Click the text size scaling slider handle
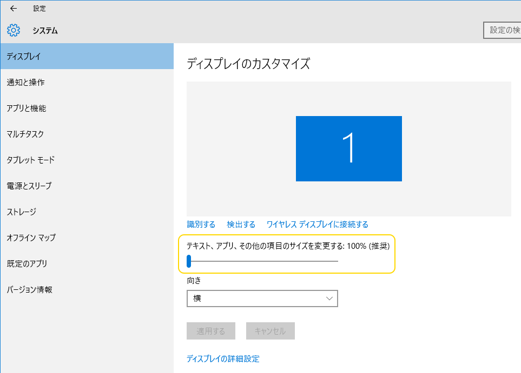 click(x=189, y=261)
